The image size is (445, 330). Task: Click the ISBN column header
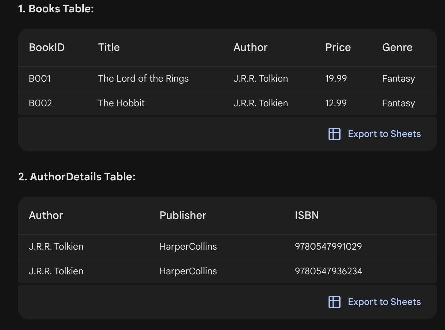[307, 215]
